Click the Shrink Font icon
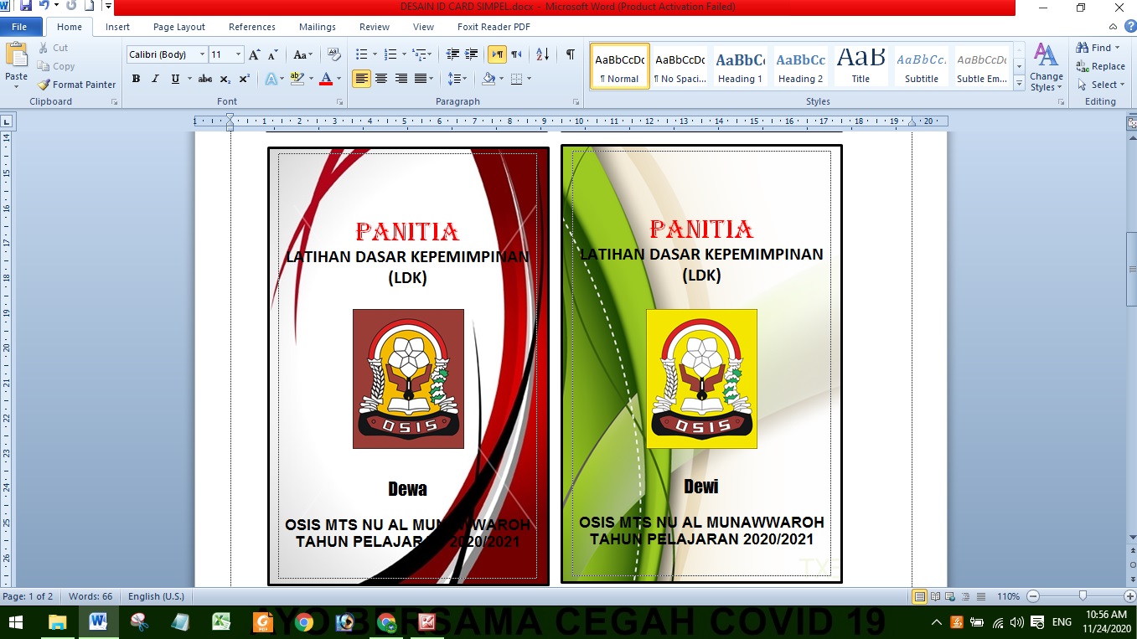 click(x=272, y=54)
